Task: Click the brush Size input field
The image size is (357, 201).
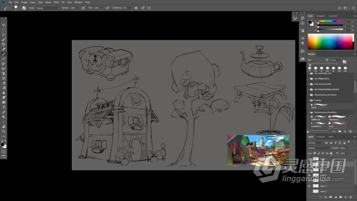Action: (x=335, y=60)
